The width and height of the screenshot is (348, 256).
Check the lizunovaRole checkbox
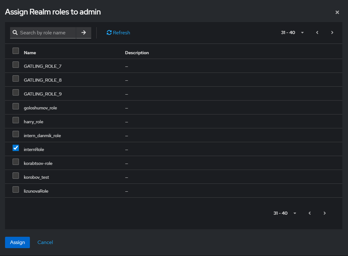click(16, 189)
